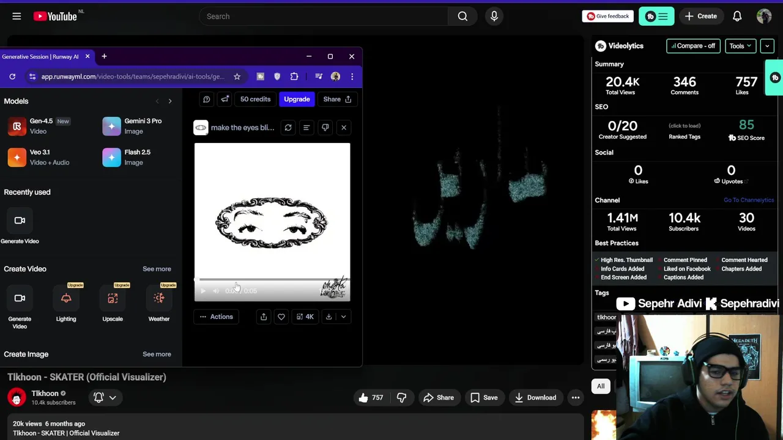Select the All filter chip

pos(601,386)
